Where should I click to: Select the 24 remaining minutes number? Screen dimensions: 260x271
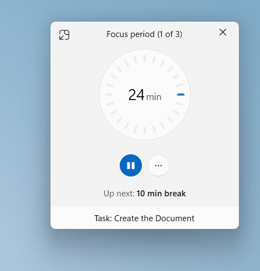click(x=136, y=95)
